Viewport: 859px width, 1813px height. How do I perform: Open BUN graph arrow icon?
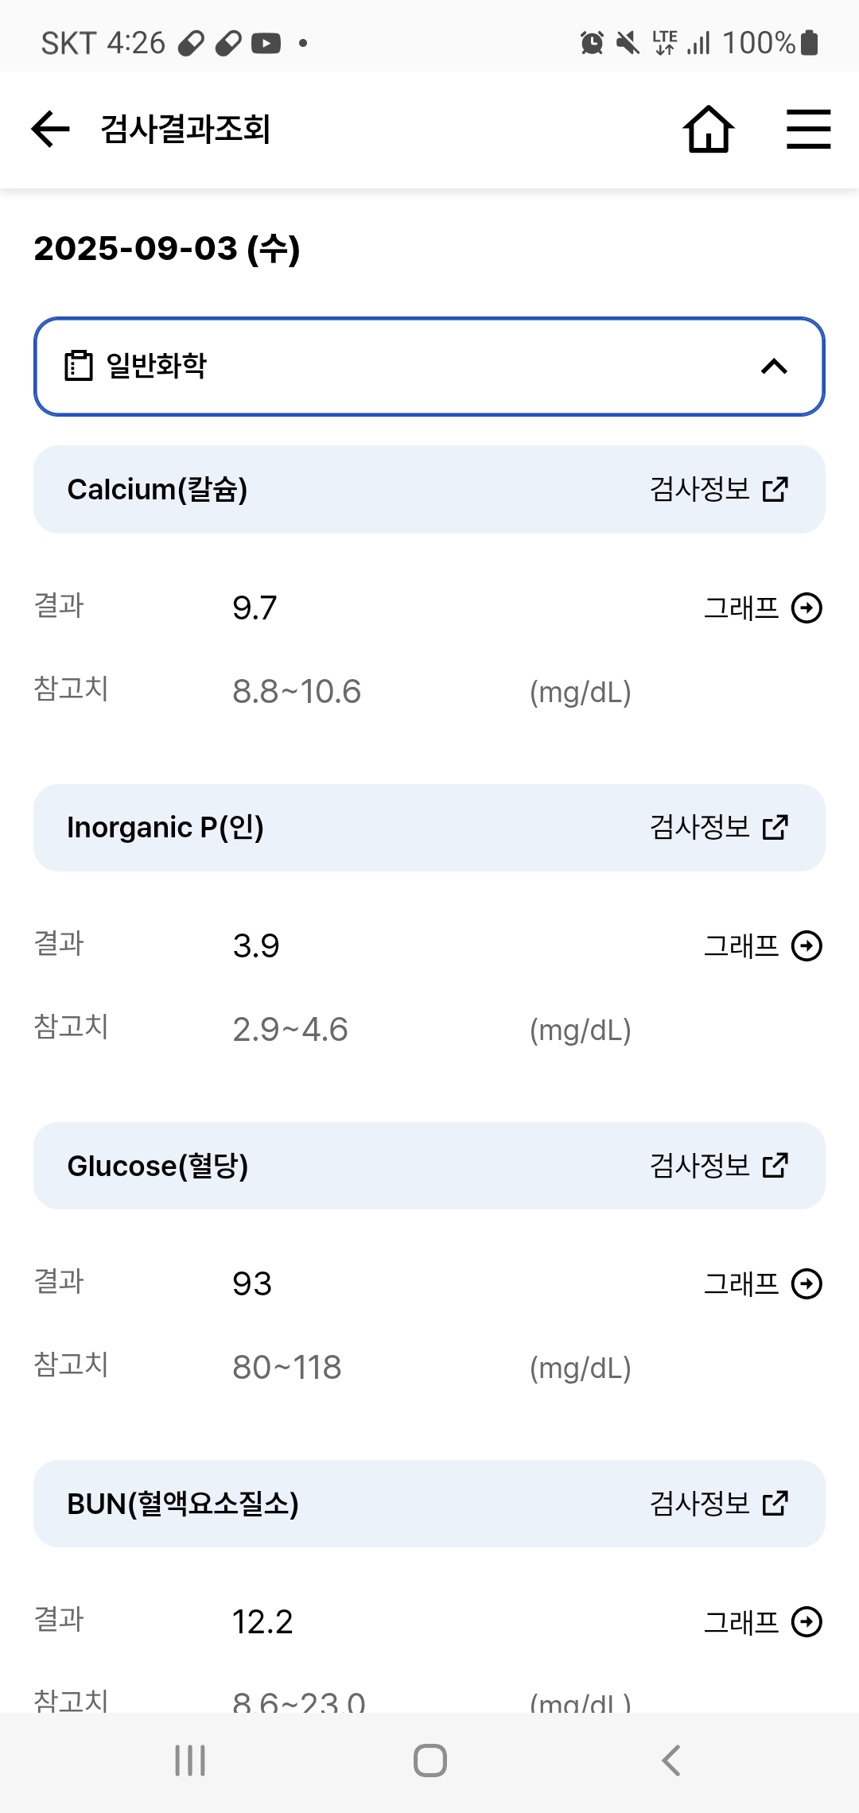tap(807, 1622)
